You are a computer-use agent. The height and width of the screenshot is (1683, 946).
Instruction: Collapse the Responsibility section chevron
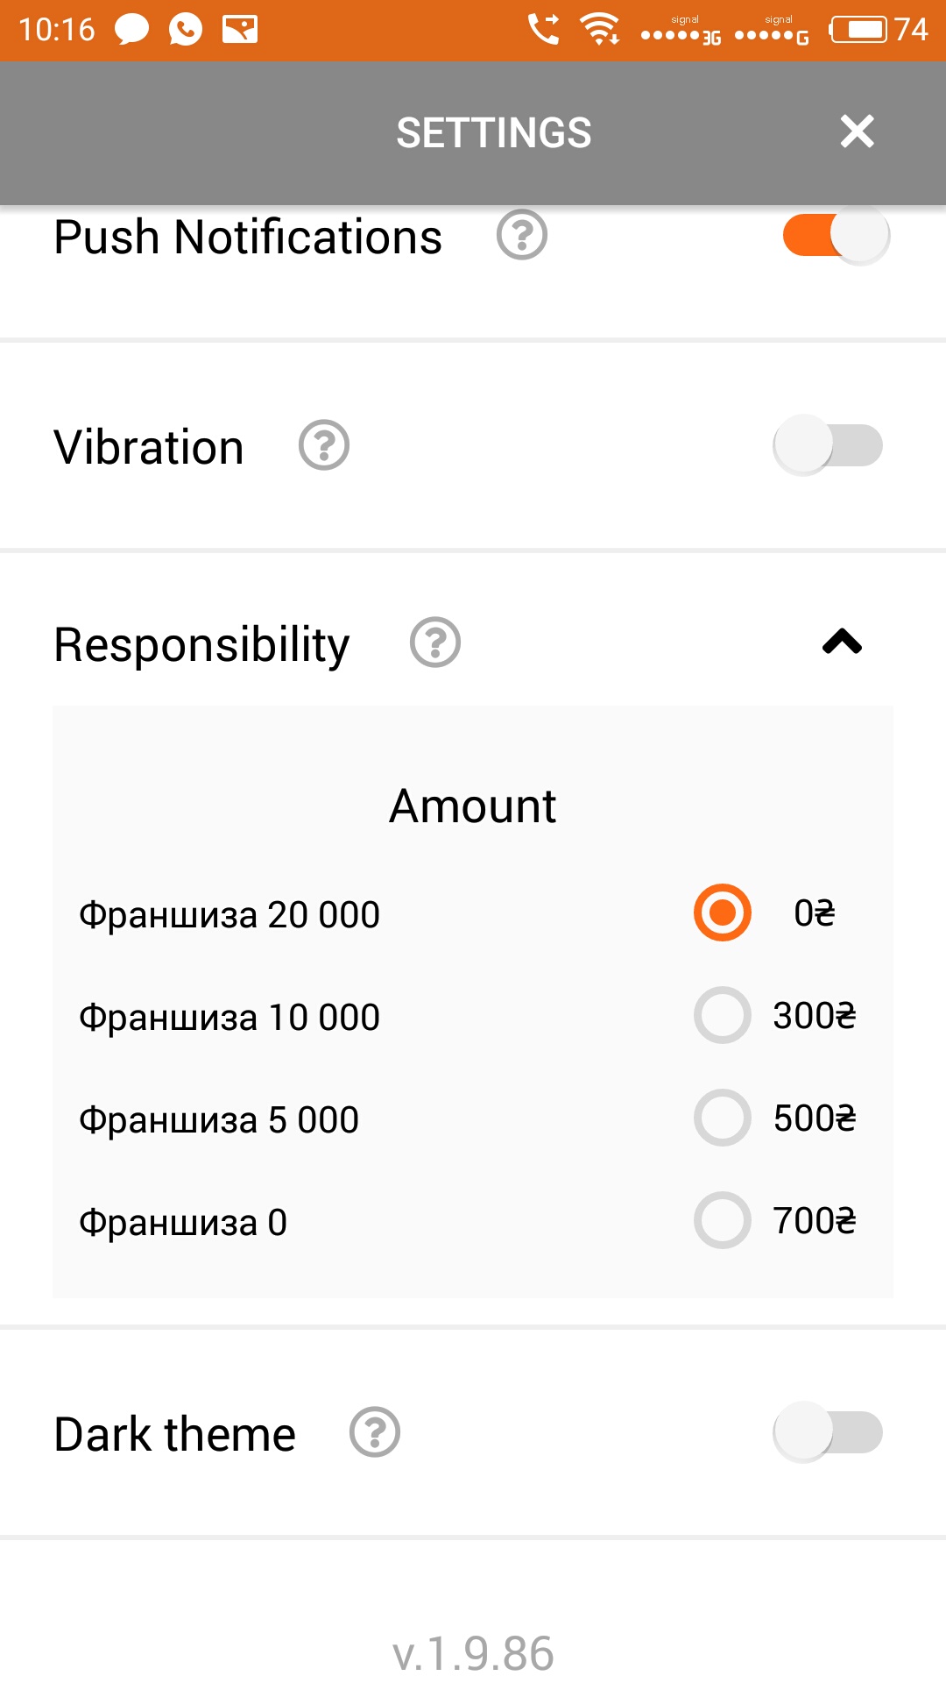pyautogui.click(x=842, y=643)
